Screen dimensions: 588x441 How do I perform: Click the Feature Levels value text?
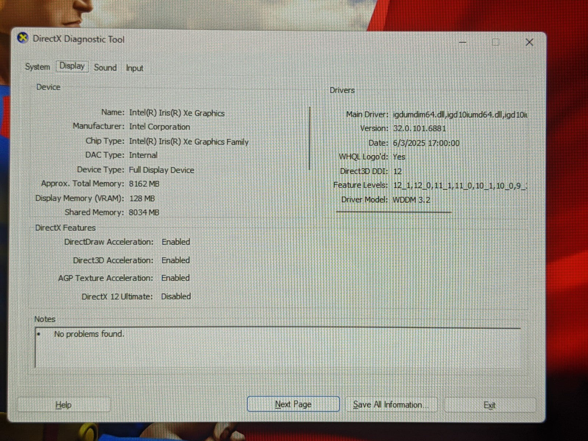pyautogui.click(x=460, y=186)
